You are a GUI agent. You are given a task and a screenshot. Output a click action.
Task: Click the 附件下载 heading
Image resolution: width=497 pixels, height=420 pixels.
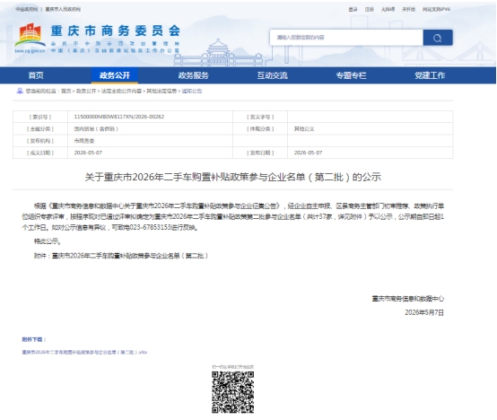34,339
